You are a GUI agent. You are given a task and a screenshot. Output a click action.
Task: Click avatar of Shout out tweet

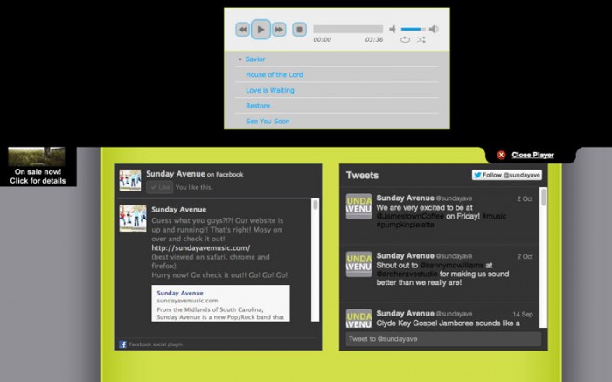pos(358,264)
